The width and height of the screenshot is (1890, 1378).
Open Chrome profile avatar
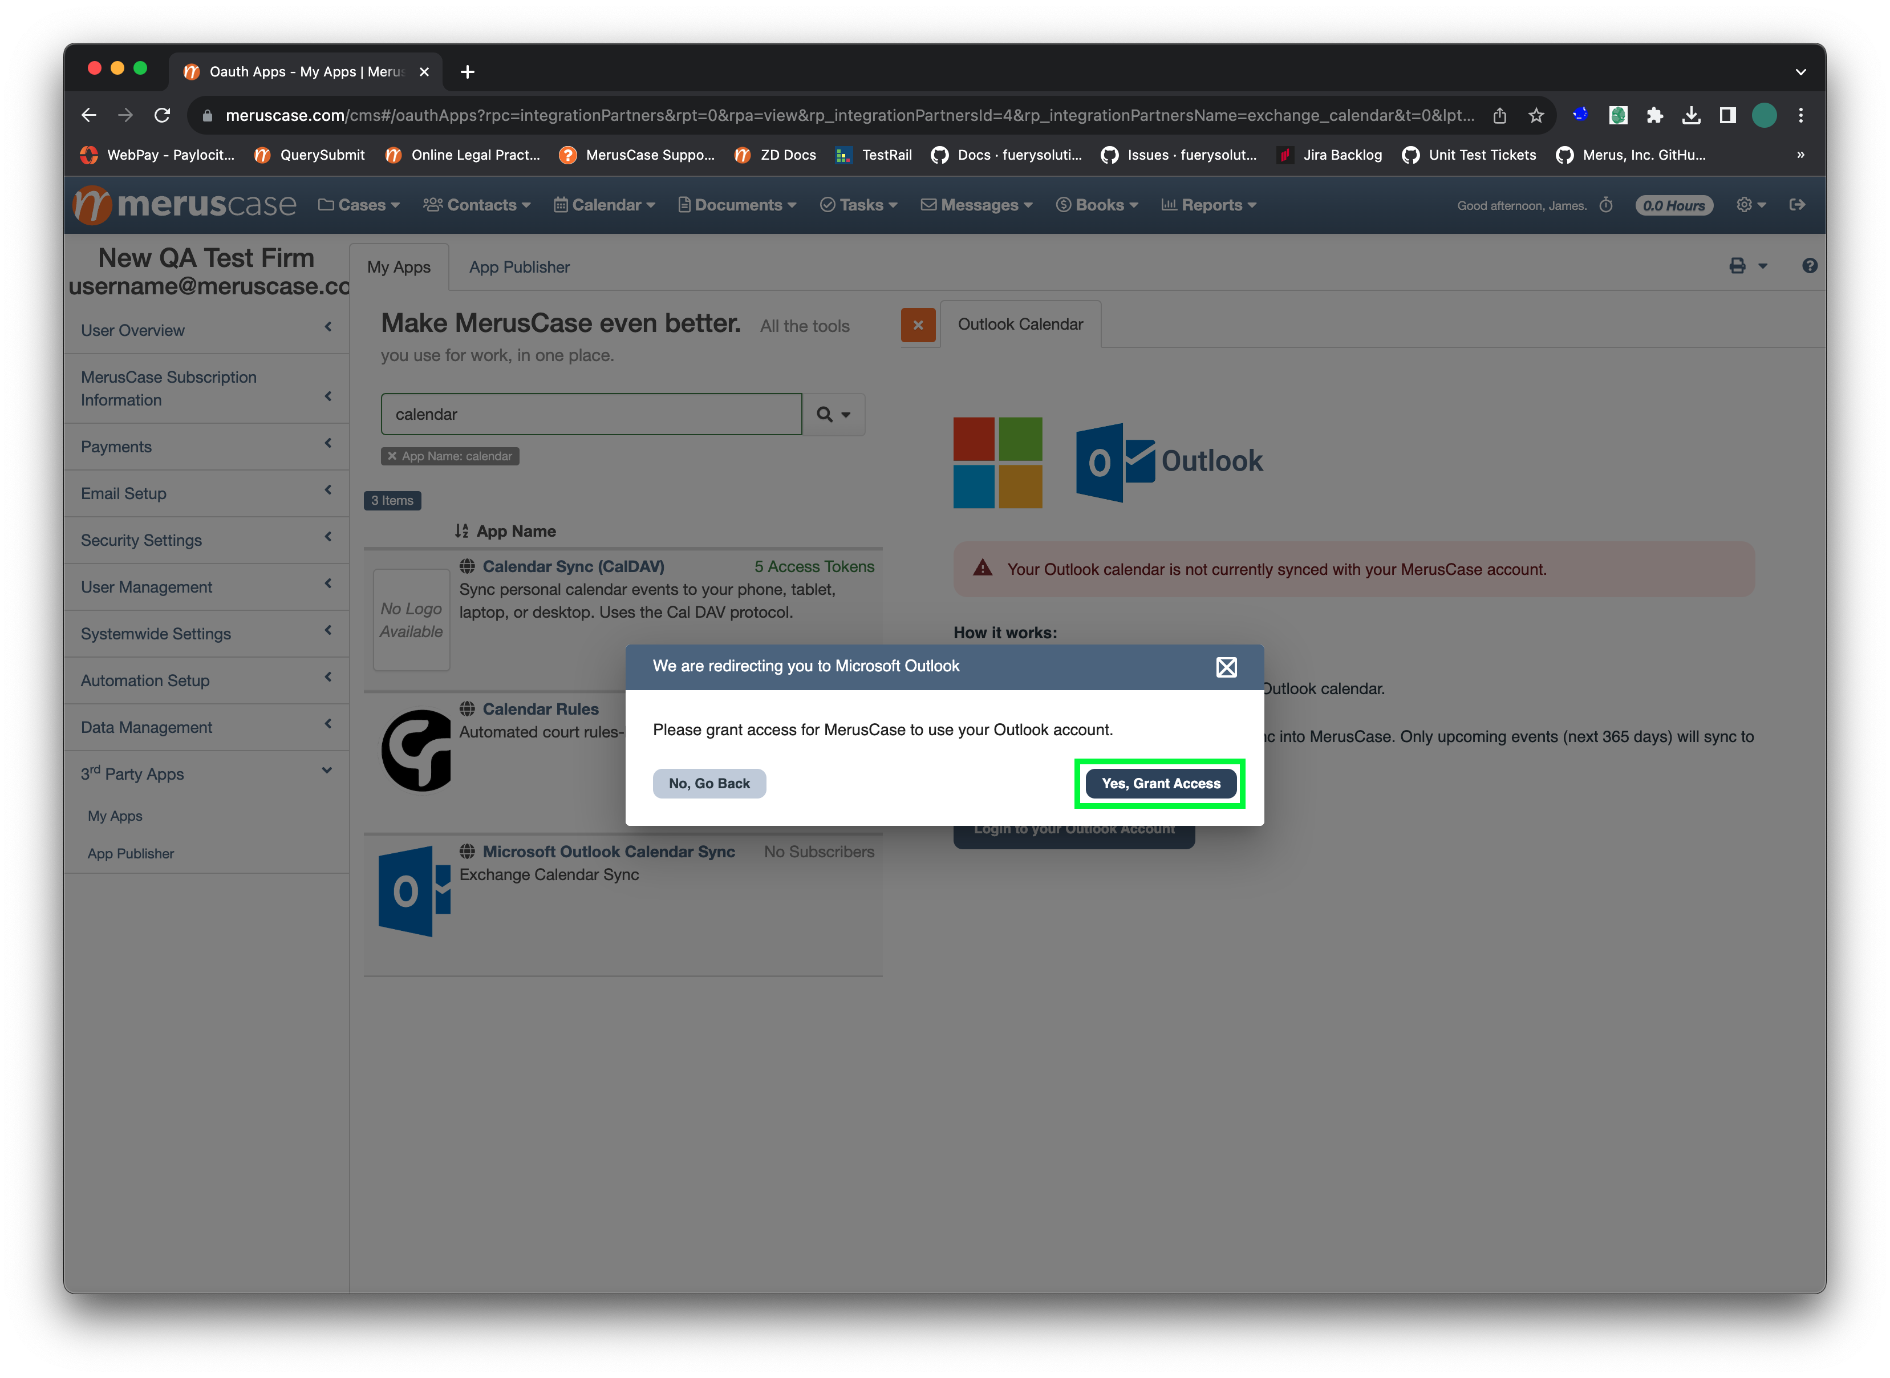(x=1764, y=115)
